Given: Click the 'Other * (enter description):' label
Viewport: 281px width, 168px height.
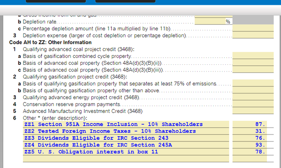Looking at the screenshot, I should click(55, 118).
